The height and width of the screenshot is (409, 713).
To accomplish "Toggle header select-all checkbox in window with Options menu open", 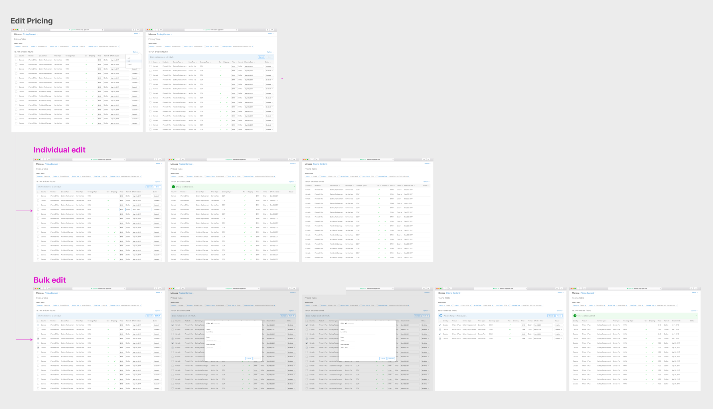I will point(16,56).
